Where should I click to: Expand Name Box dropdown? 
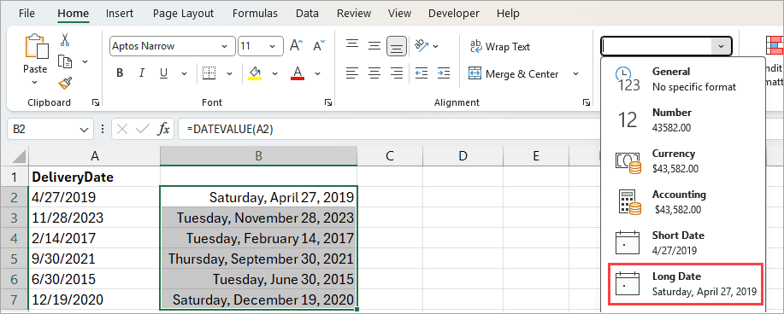point(83,130)
